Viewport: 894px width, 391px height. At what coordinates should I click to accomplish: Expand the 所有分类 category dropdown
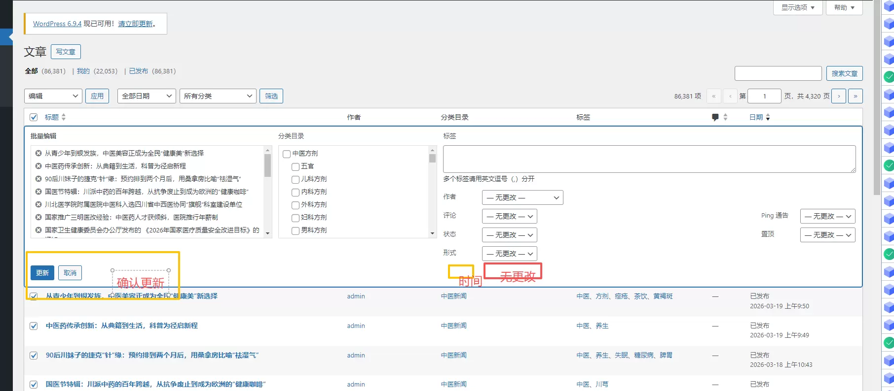tap(218, 96)
